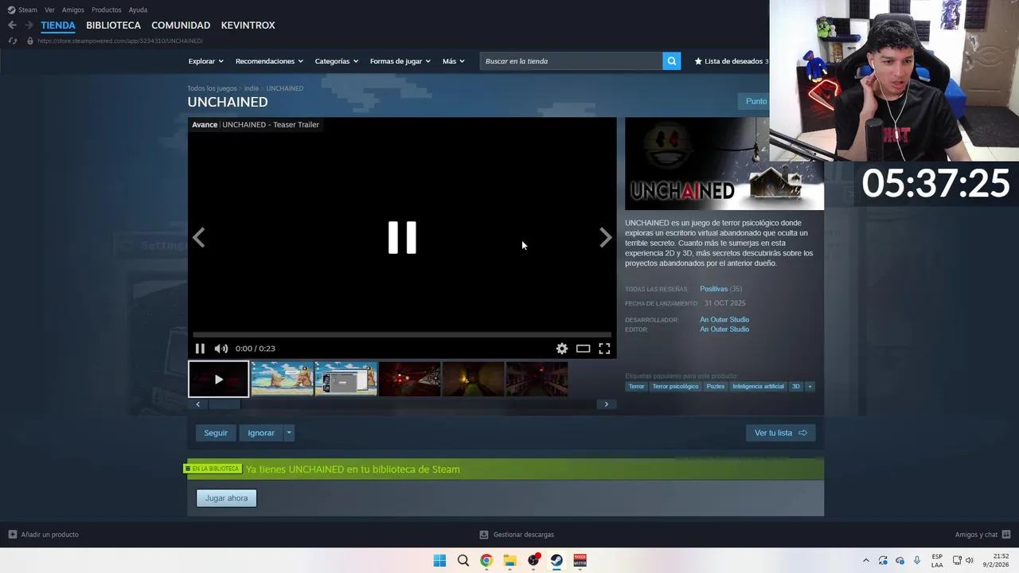Screen dimensions: 1019x573
Task: Click thumbnail strip horizontal scrollbar handle
Action: pos(224,404)
